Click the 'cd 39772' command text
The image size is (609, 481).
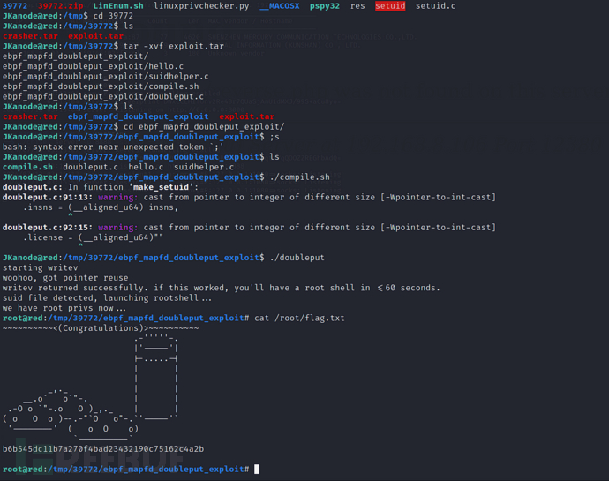point(113,16)
